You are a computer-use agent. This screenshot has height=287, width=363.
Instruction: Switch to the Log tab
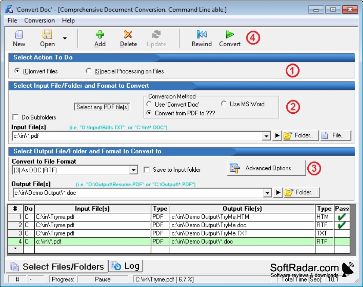[x=126, y=266]
